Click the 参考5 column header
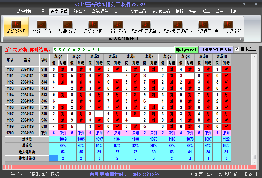This screenshot has height=178, width=262. click(131, 57)
